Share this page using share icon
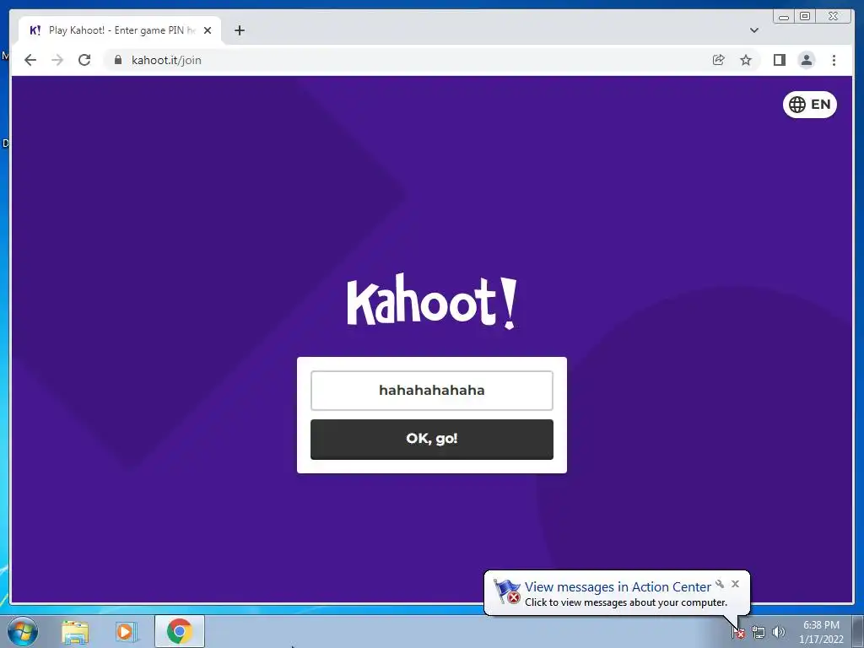Image resolution: width=864 pixels, height=648 pixels. (x=718, y=60)
